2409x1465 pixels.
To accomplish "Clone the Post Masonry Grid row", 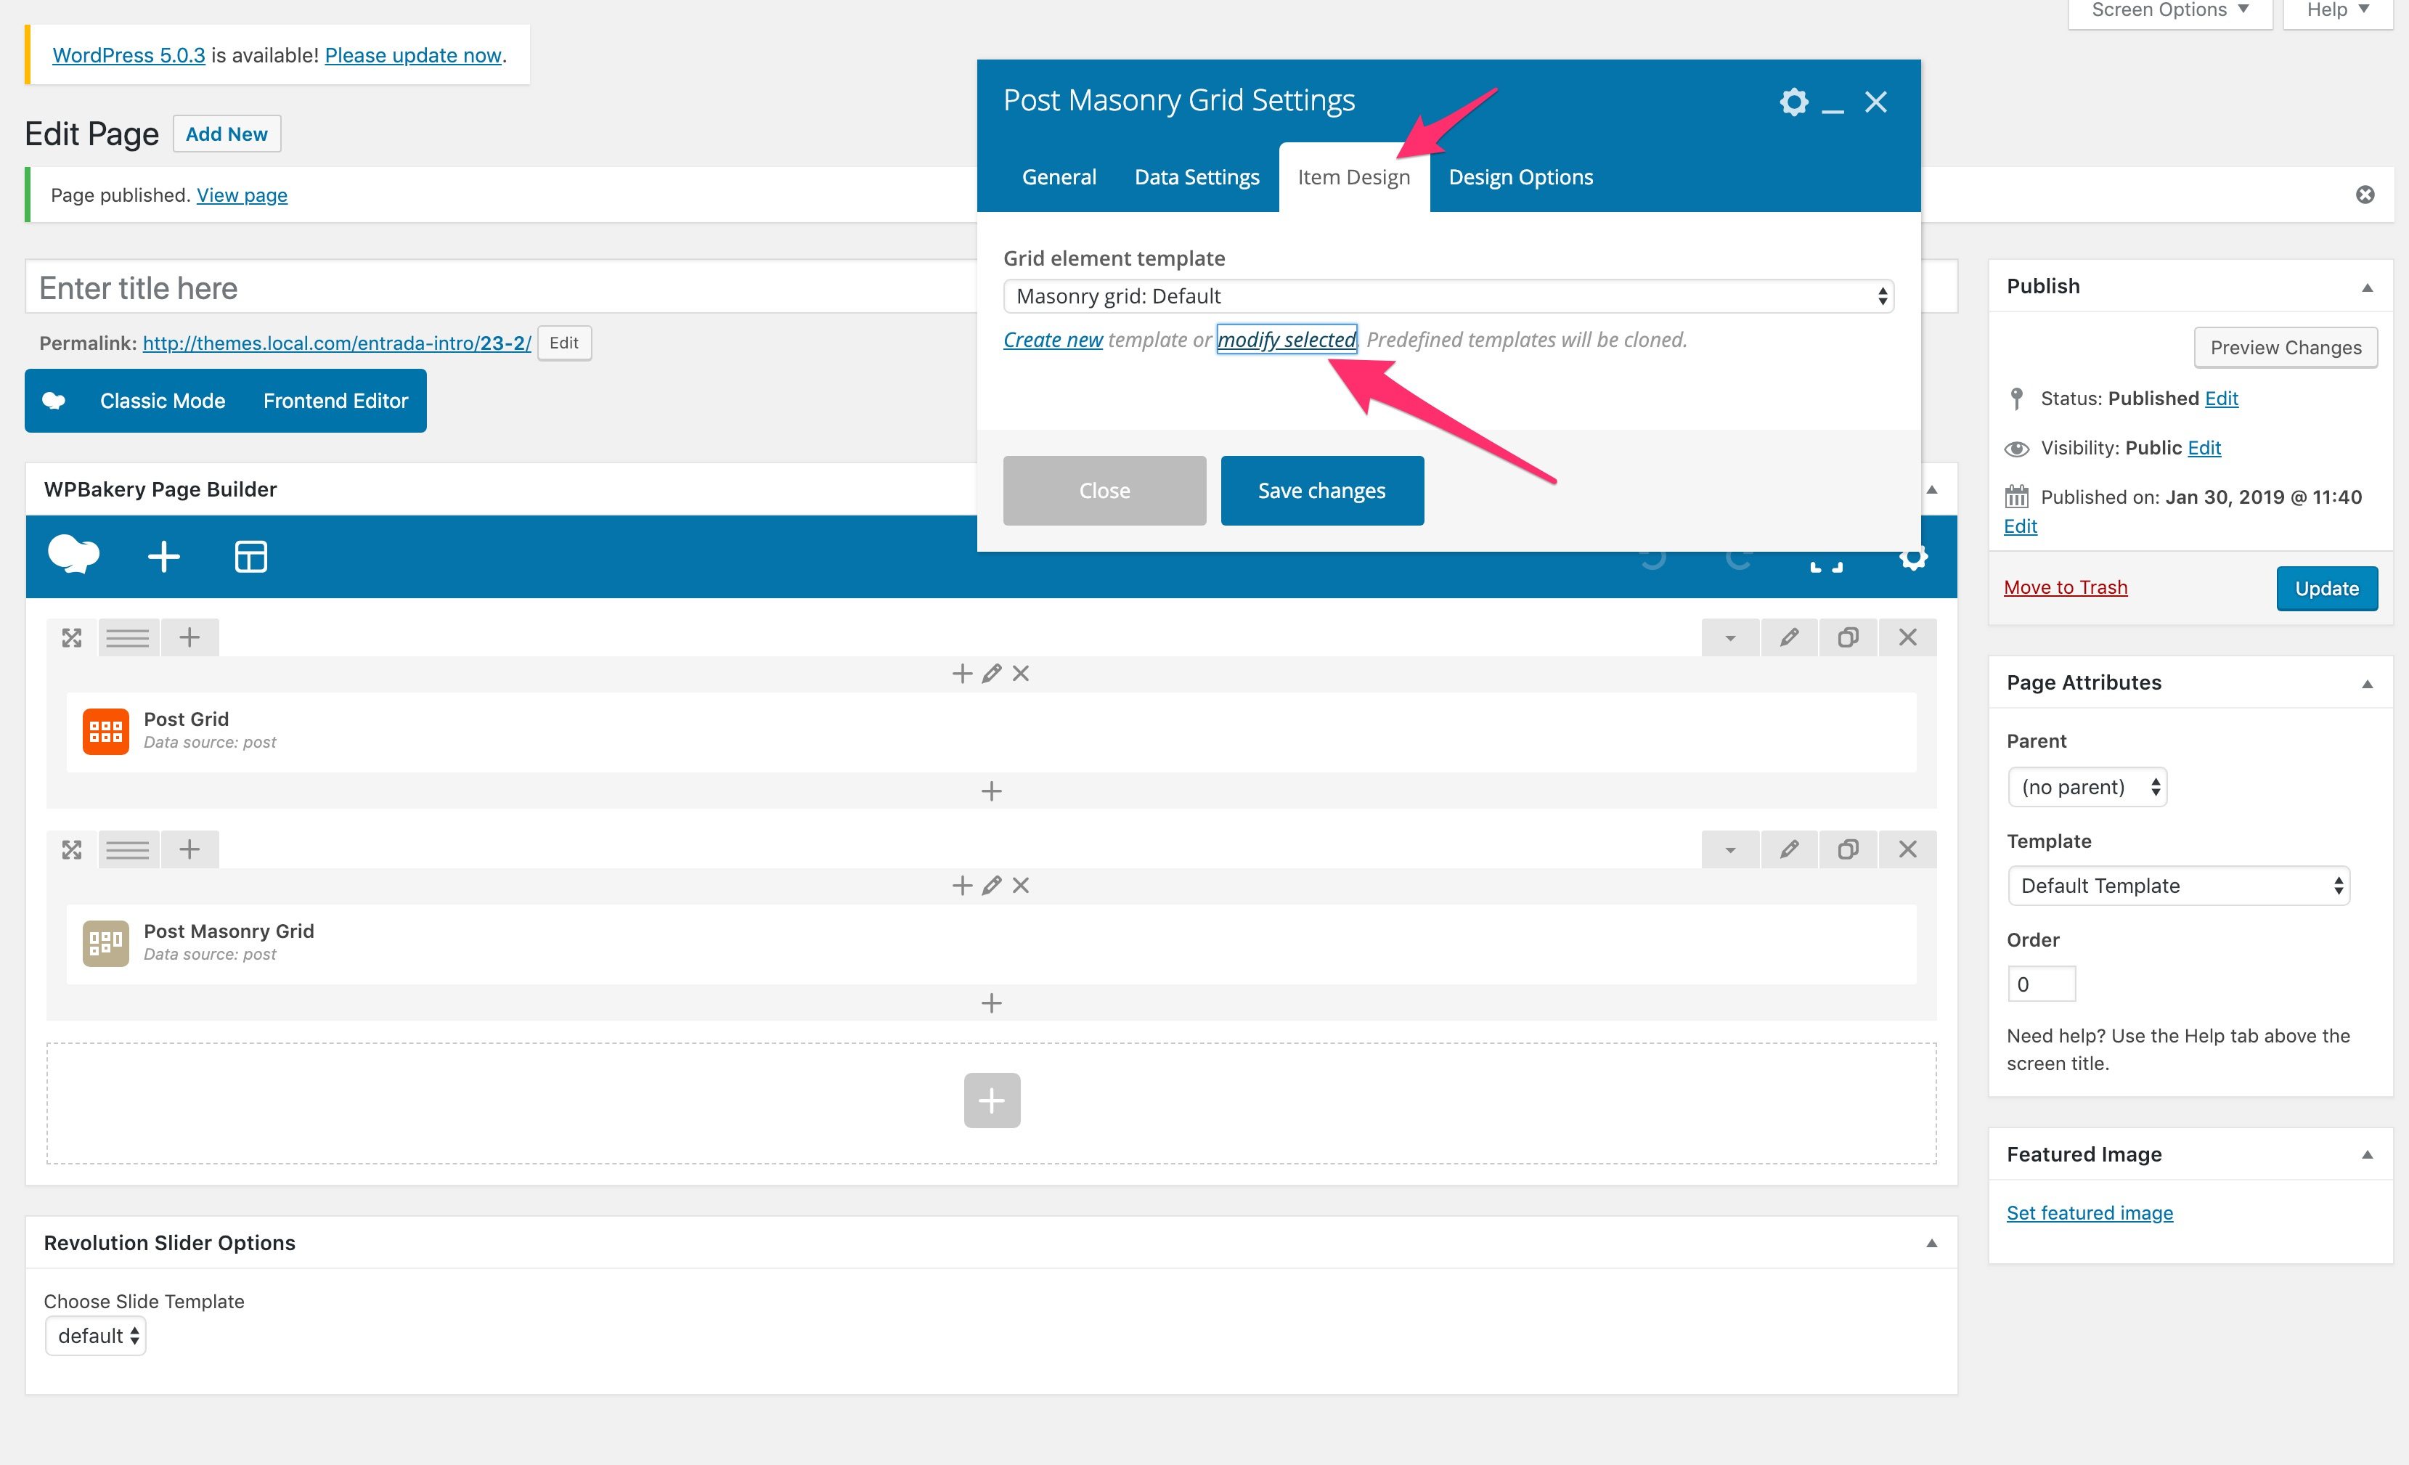I will click(x=1848, y=849).
